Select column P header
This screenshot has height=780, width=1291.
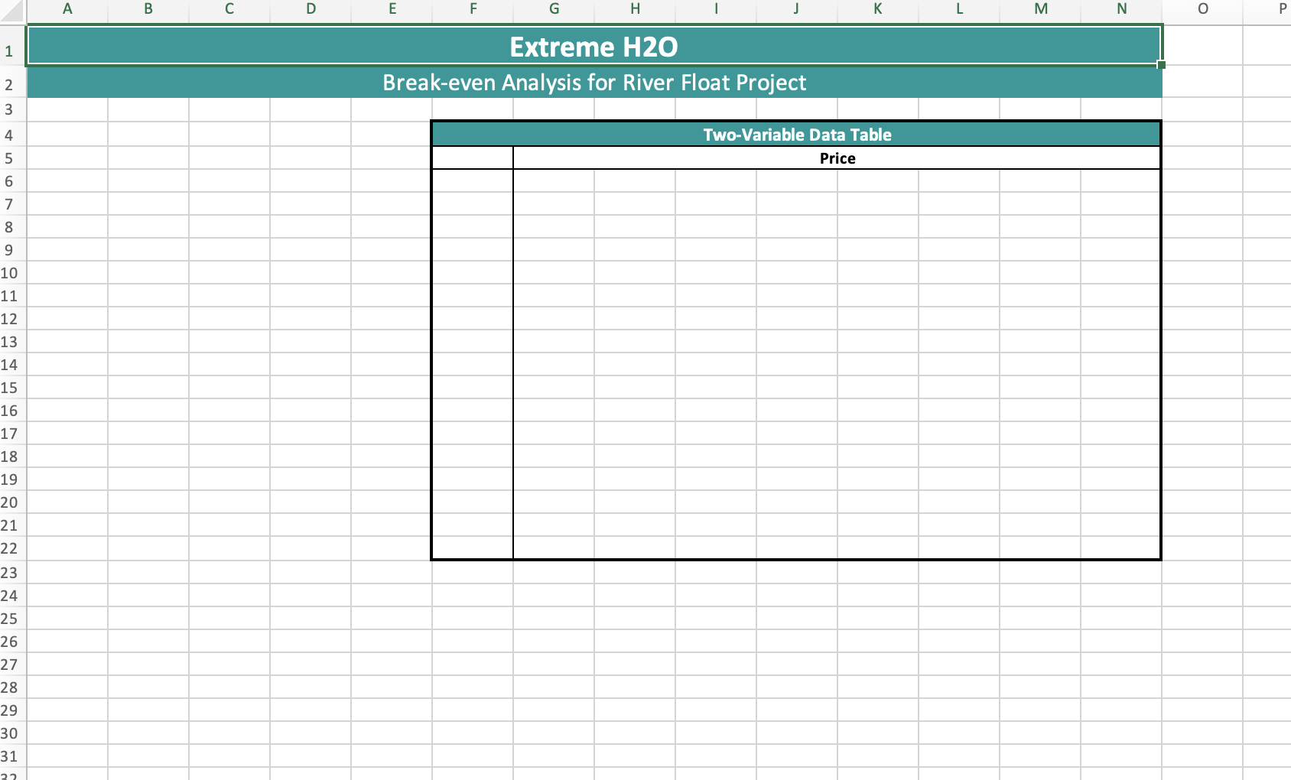[1284, 9]
